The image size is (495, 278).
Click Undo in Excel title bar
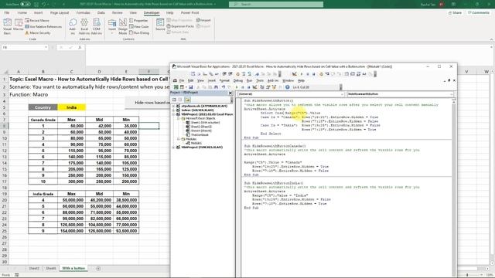click(45, 5)
